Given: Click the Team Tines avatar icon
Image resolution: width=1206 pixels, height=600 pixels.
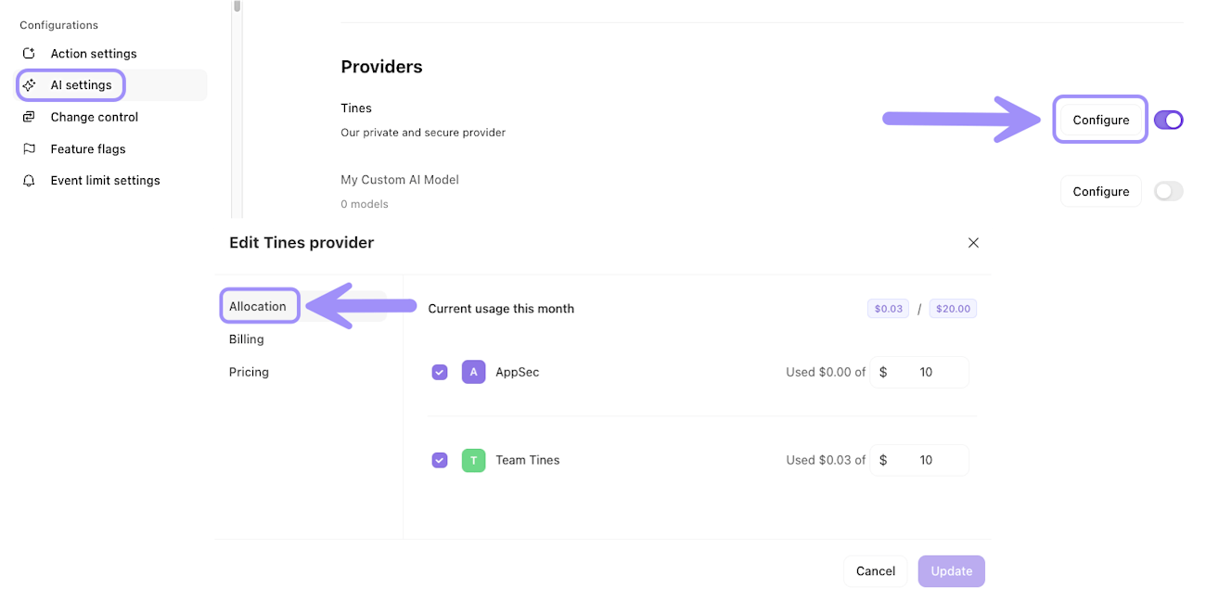Looking at the screenshot, I should pos(473,460).
